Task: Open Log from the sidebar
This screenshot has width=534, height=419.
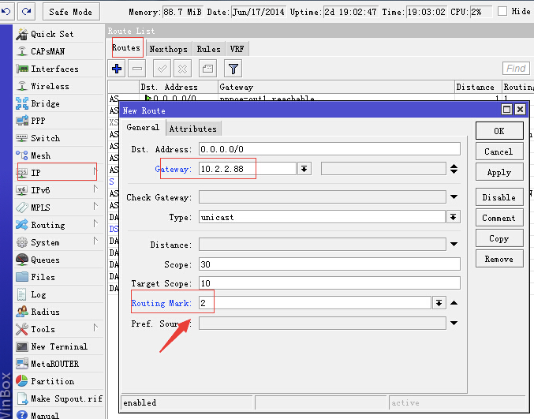Action: (x=58, y=294)
